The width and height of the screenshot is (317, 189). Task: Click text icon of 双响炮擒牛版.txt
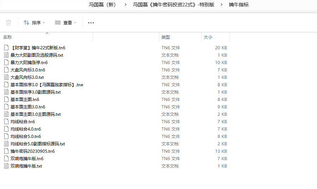pyautogui.click(x=6, y=166)
